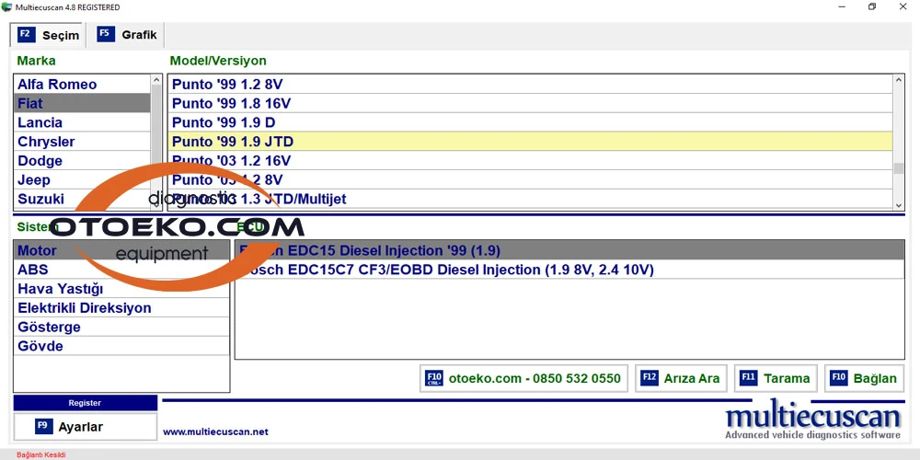The image size is (920, 460).
Task: Select Bosch EDC15C7 CF3/EOBD ECU entry
Action: pos(569,270)
